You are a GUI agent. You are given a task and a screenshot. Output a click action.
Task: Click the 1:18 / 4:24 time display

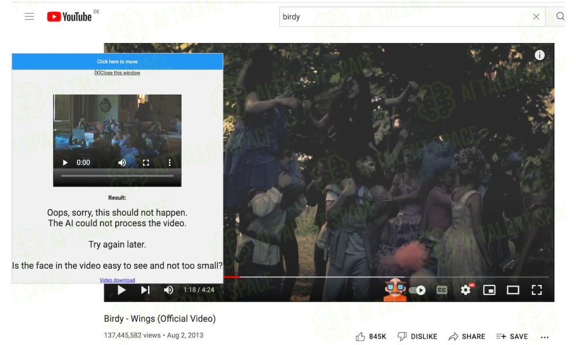click(199, 290)
